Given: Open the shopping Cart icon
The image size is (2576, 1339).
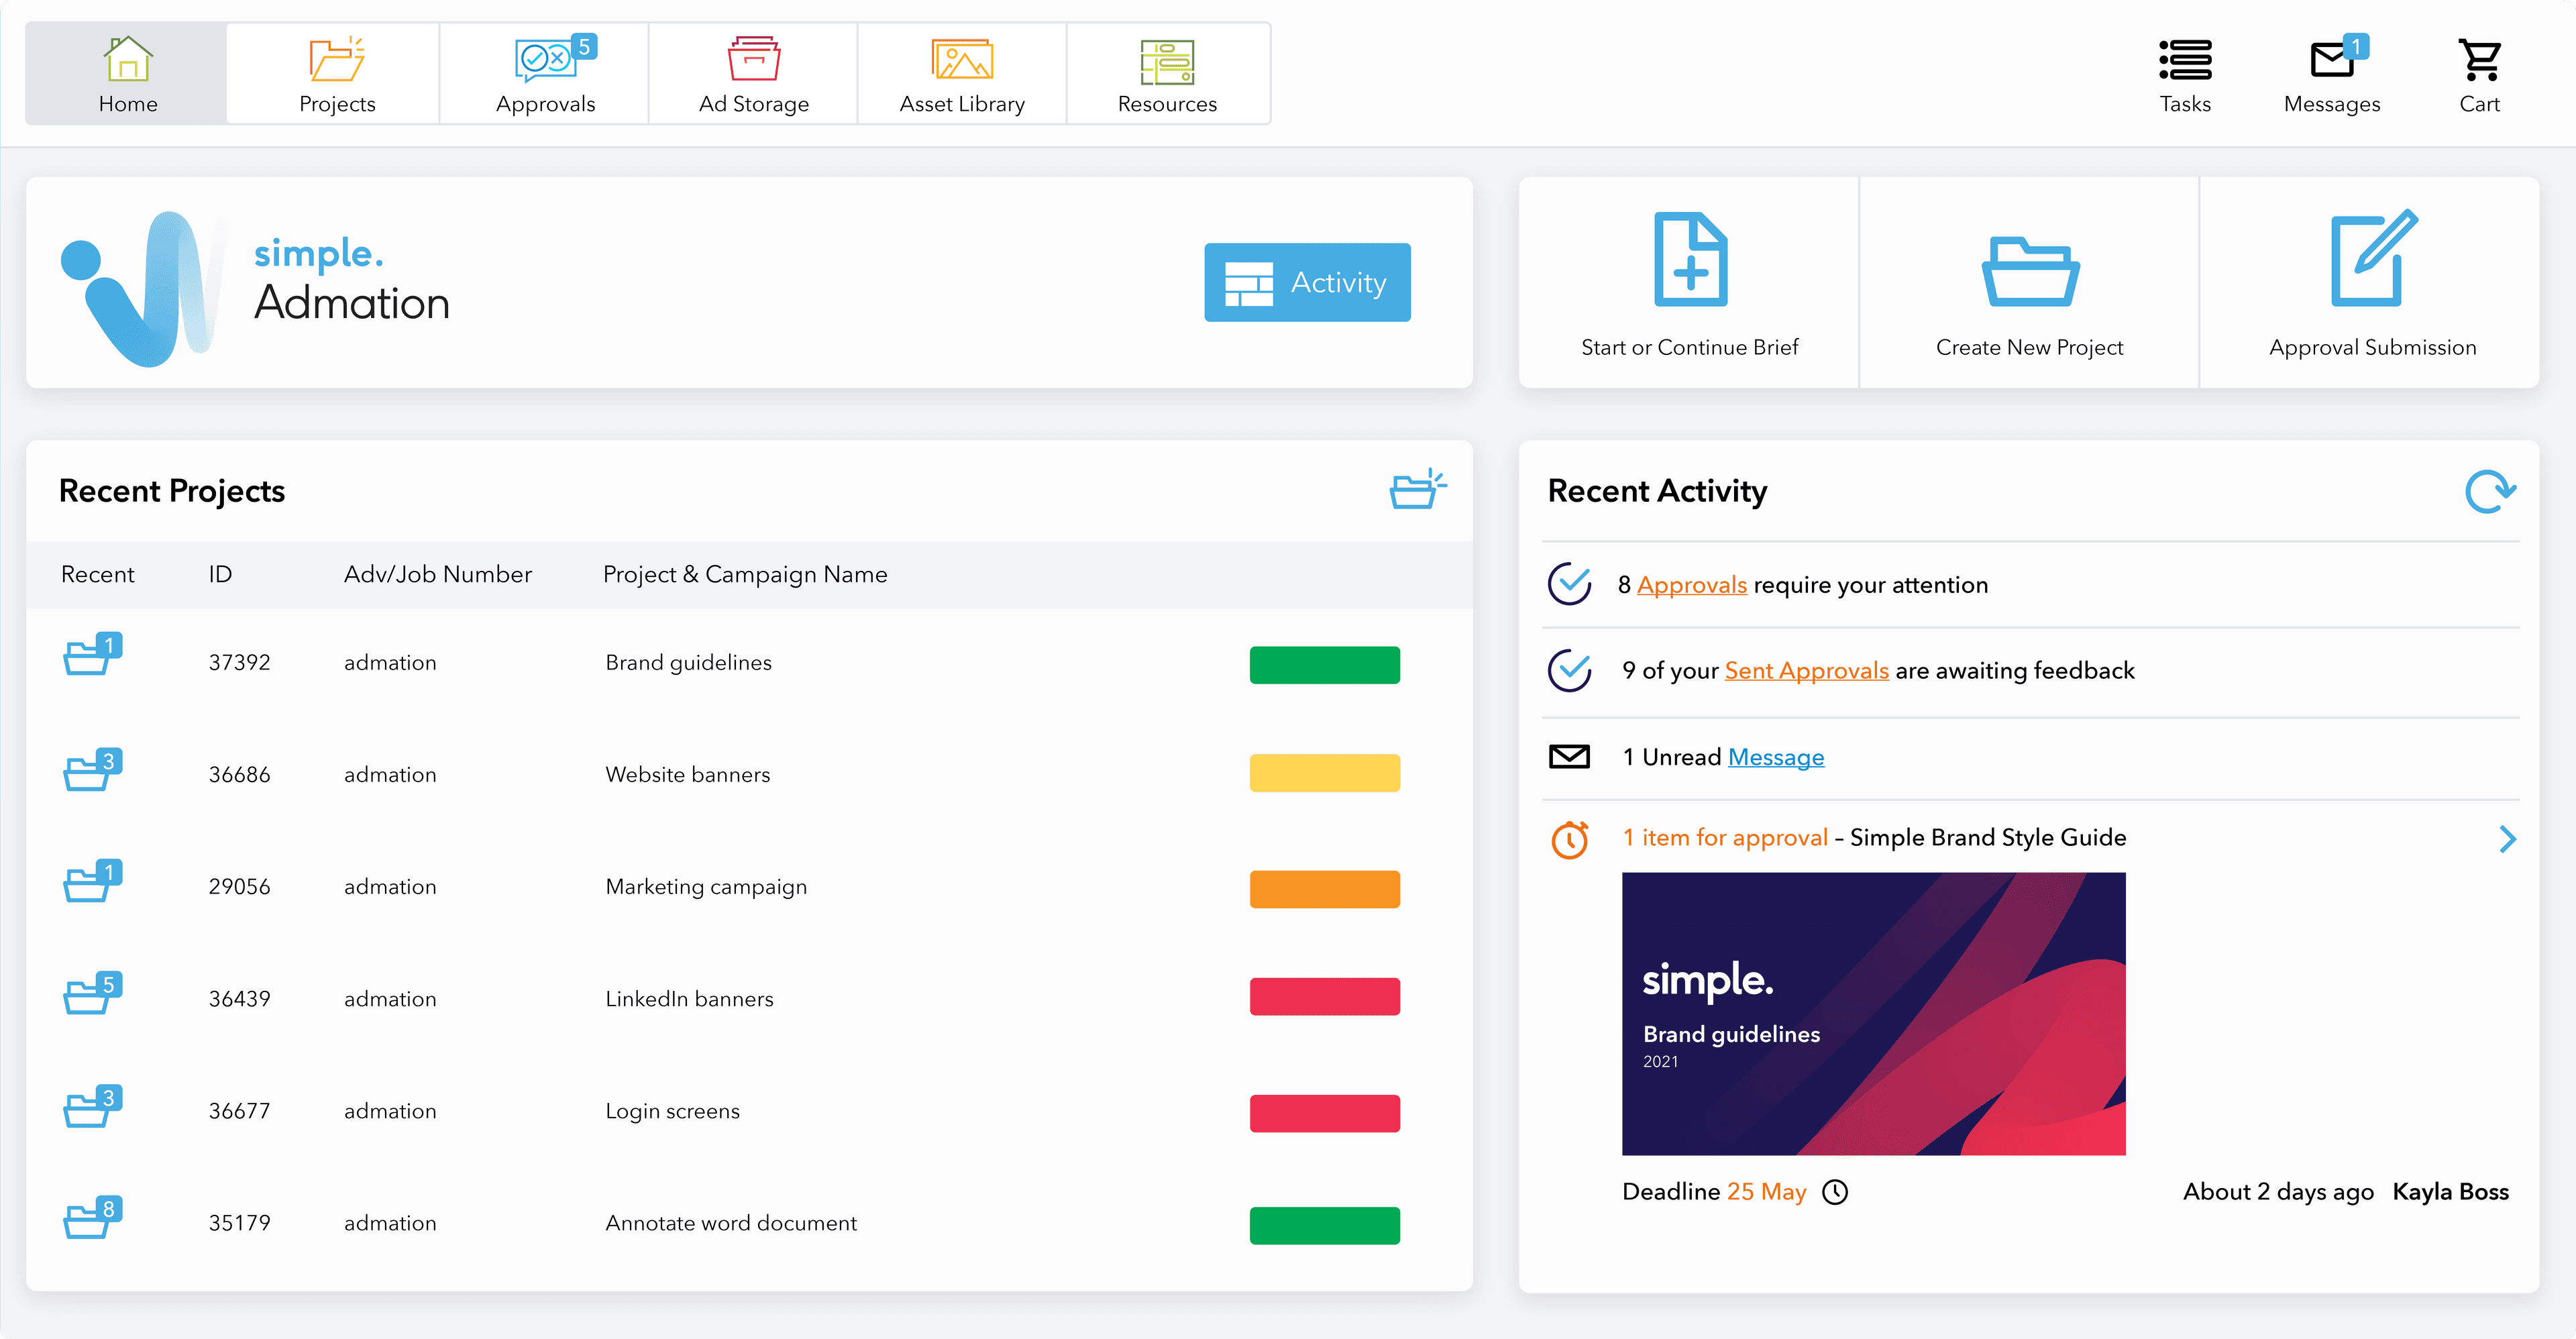Looking at the screenshot, I should tap(2479, 61).
